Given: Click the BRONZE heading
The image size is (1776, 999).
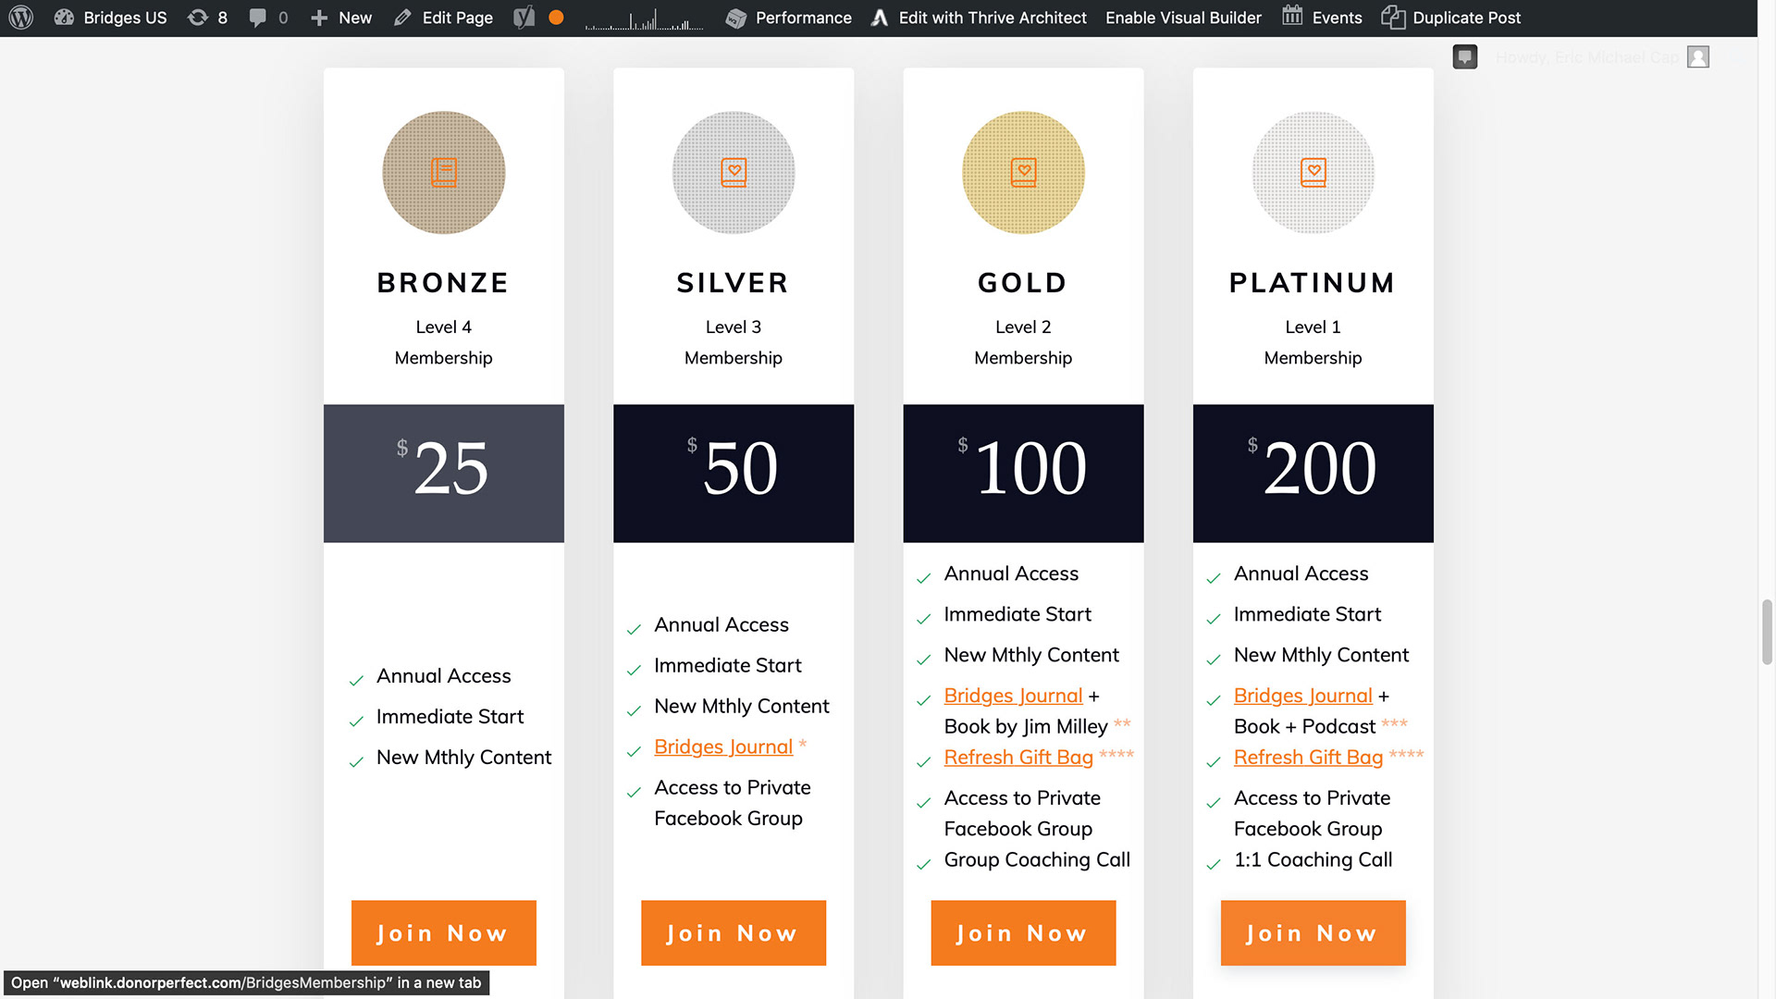Looking at the screenshot, I should 443,283.
